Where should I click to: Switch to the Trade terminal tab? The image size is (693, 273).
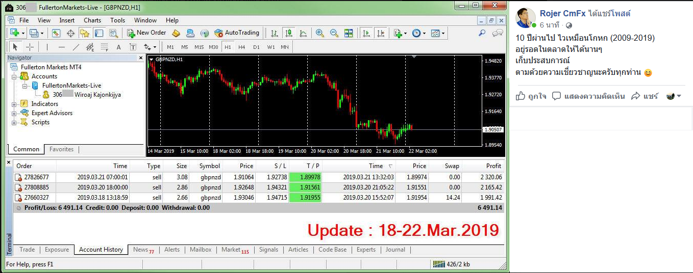pyautogui.click(x=27, y=250)
